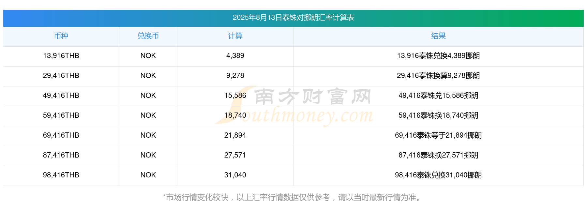587x212 pixels.
Task: Click result 29,416泰铢换算9,278挪朗
Action: pyautogui.click(x=438, y=76)
